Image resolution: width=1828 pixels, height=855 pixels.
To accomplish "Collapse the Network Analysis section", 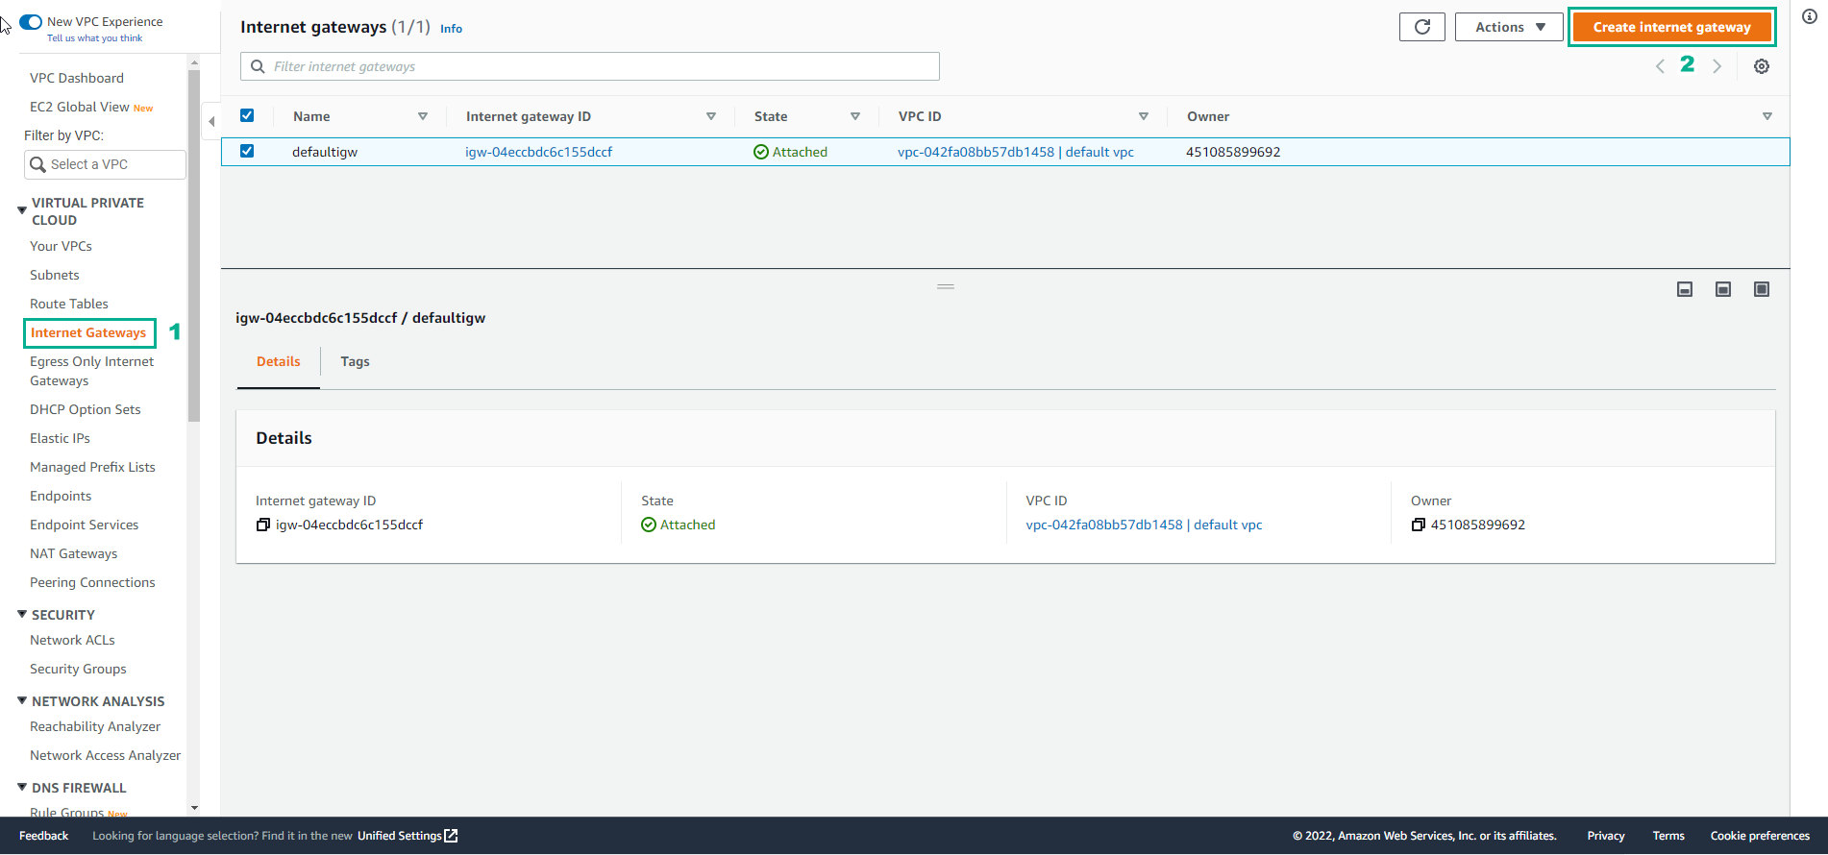I will coord(22,700).
